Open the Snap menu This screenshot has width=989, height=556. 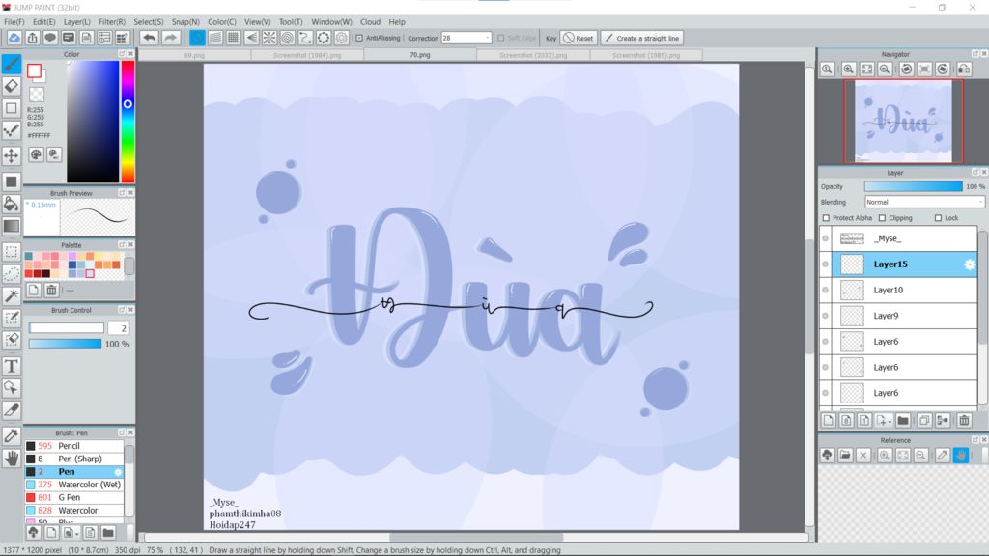click(x=185, y=21)
